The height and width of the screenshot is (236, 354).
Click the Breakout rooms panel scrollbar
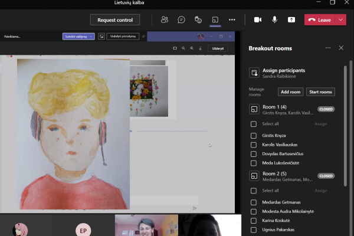pos(345,126)
